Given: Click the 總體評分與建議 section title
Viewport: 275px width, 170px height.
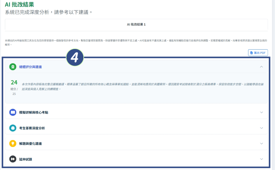Looking at the screenshot, I should [x=30, y=67].
